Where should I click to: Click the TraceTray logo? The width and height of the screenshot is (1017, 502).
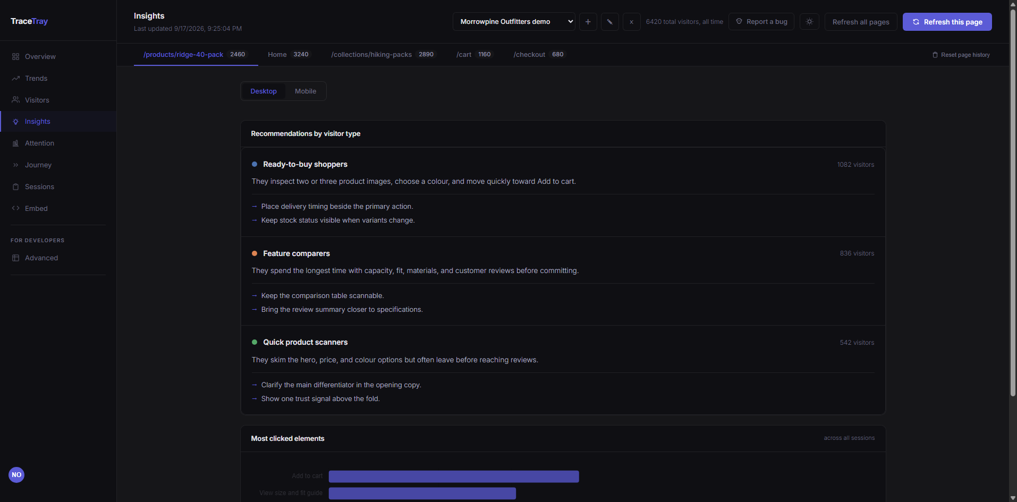click(x=29, y=21)
